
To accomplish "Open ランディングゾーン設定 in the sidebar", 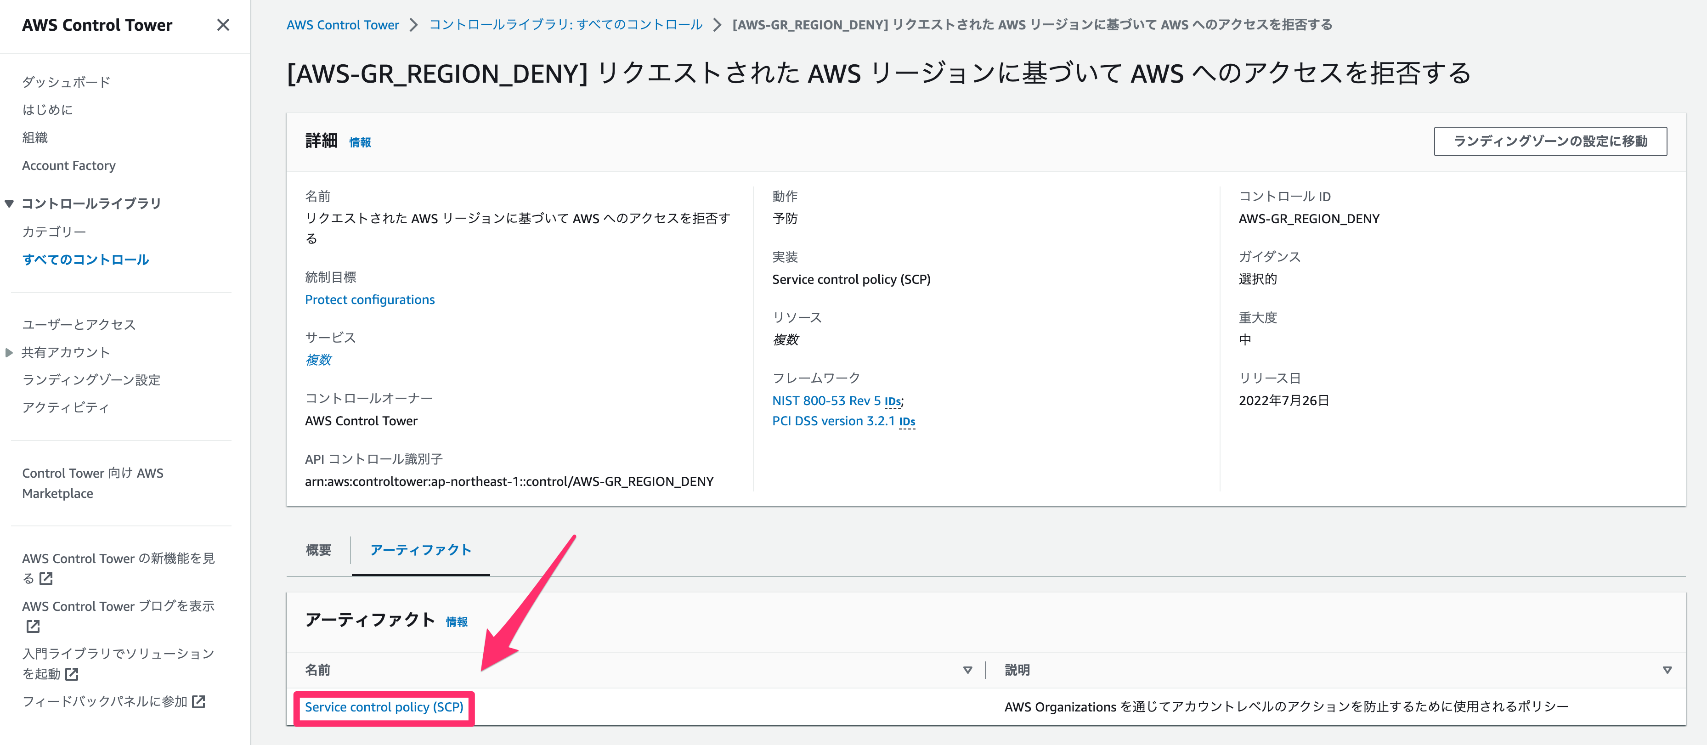I will [91, 380].
